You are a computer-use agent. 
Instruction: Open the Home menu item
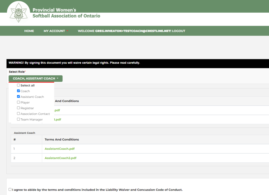[29, 31]
